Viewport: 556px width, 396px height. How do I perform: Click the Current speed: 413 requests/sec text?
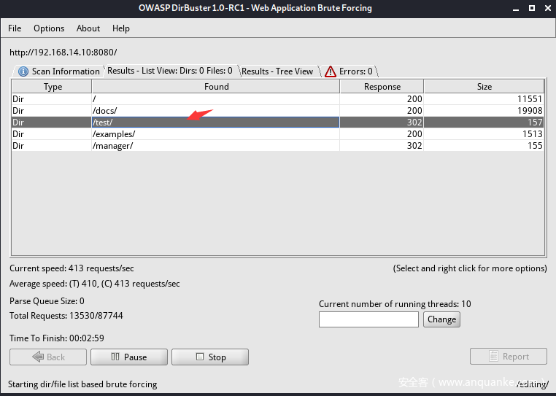pos(72,268)
